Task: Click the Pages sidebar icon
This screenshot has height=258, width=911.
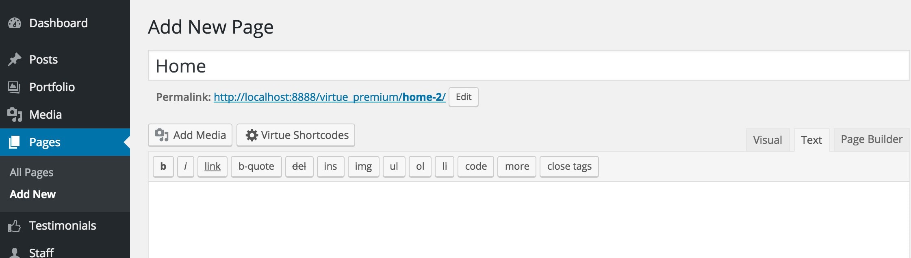Action: coord(14,142)
